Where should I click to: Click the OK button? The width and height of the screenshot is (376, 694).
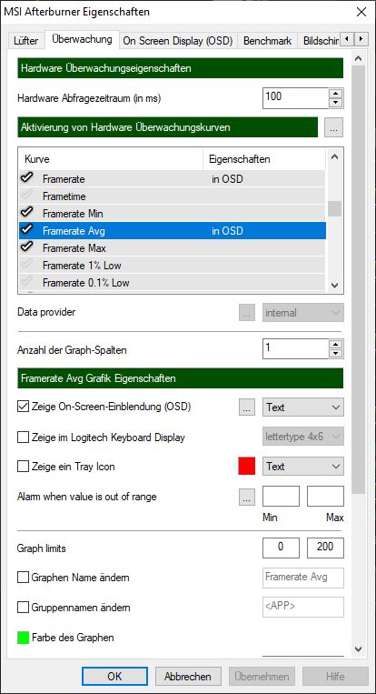[114, 677]
